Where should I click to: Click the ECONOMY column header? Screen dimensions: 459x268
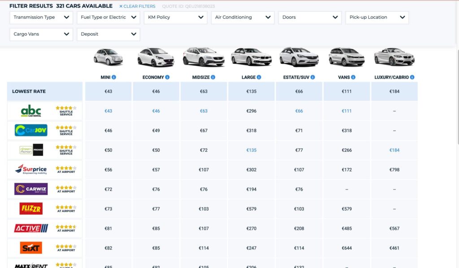(x=153, y=77)
